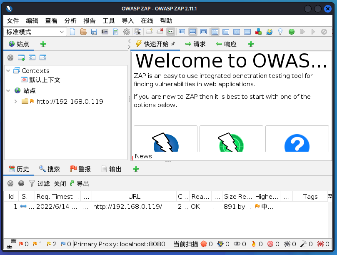Click the Open Session folder icon

click(83, 32)
